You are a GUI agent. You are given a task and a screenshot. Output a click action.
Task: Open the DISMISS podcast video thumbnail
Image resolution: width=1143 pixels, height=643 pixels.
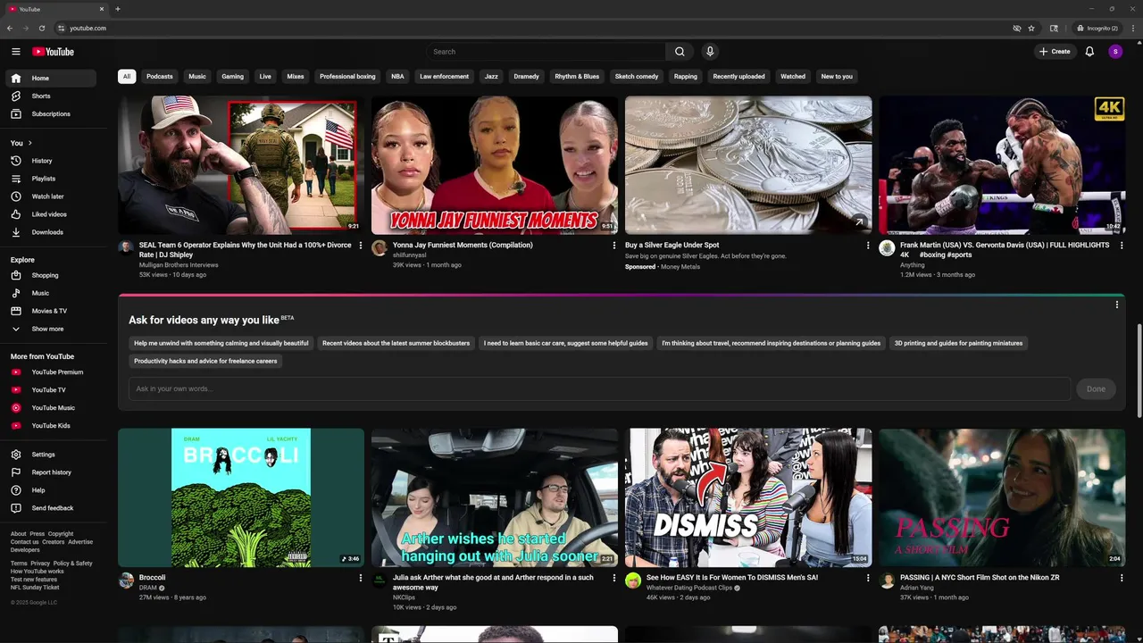(748, 497)
